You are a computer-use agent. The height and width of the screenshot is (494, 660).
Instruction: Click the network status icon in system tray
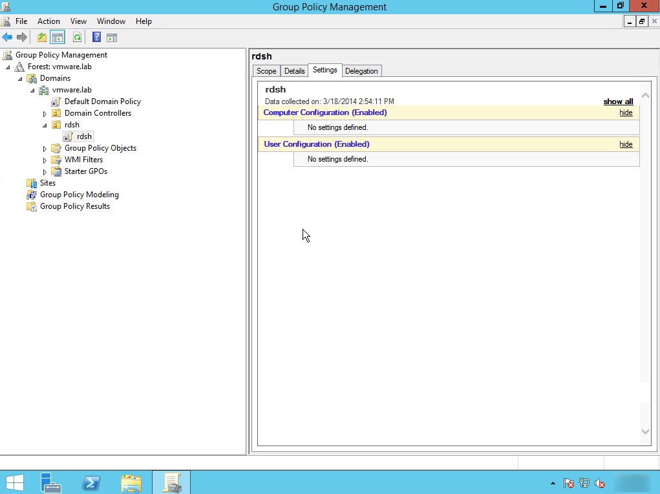[x=584, y=483]
